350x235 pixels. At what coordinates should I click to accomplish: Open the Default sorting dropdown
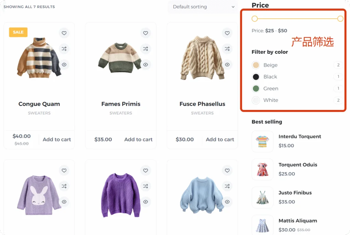coord(203,7)
